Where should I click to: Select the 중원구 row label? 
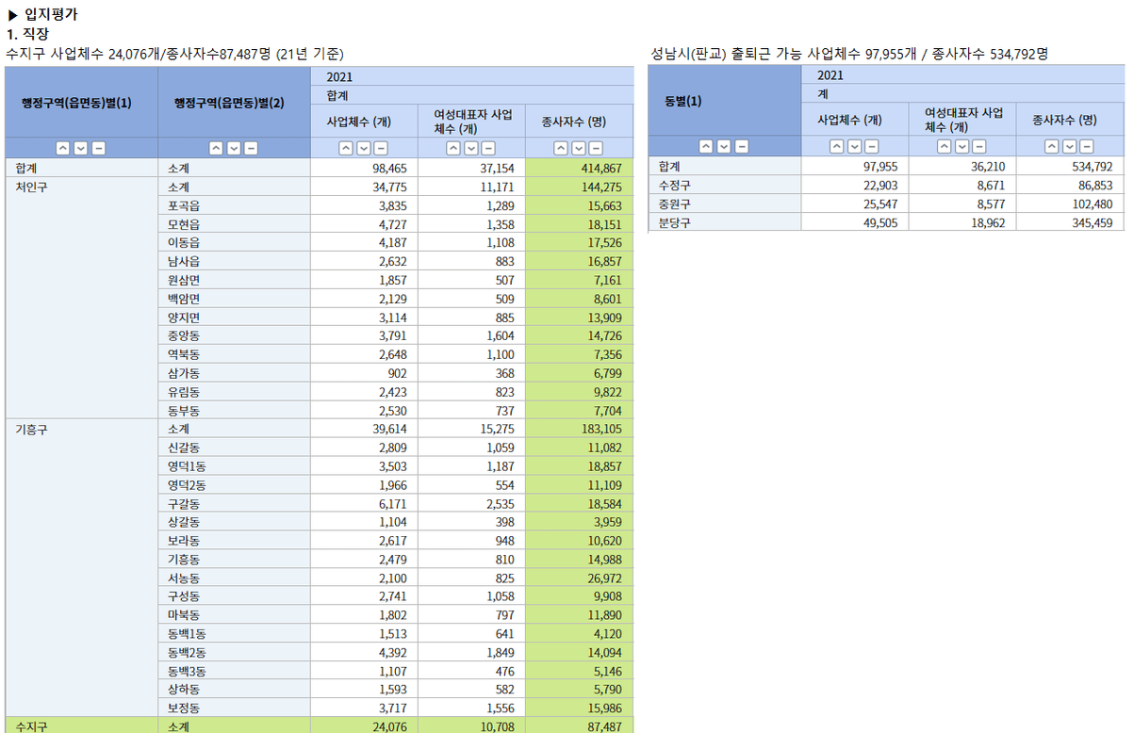(x=676, y=204)
